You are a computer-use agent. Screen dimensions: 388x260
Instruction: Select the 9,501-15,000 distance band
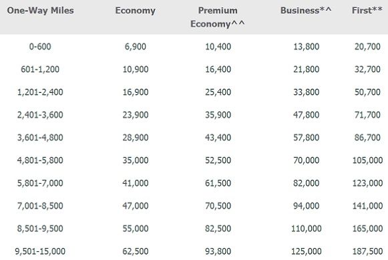40,251
